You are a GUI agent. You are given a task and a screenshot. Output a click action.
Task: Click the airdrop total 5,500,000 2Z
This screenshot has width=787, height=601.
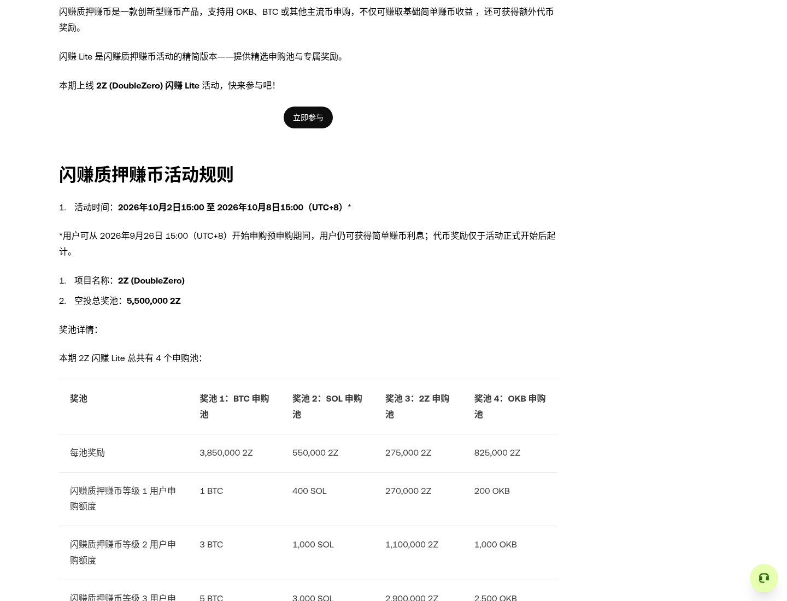click(x=154, y=300)
